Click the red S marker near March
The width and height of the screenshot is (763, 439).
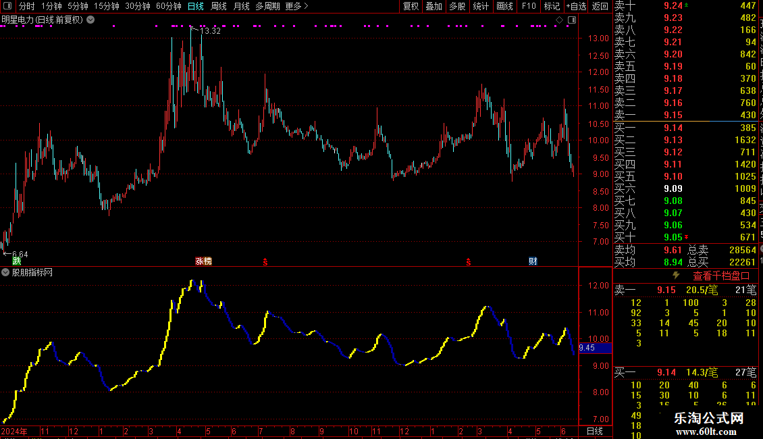[469, 262]
